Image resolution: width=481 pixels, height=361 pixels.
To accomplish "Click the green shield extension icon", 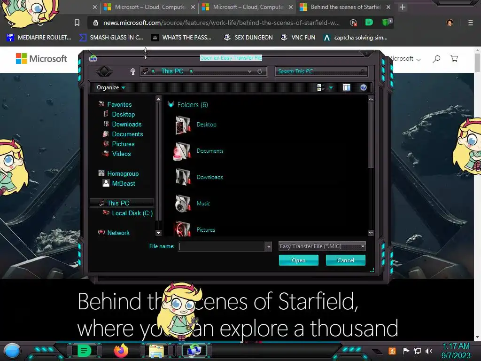I will [x=387, y=22].
